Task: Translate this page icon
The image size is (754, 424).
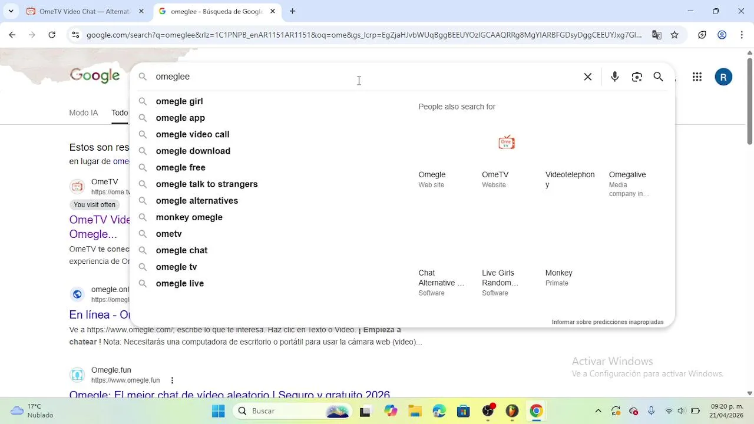Action: [x=656, y=35]
